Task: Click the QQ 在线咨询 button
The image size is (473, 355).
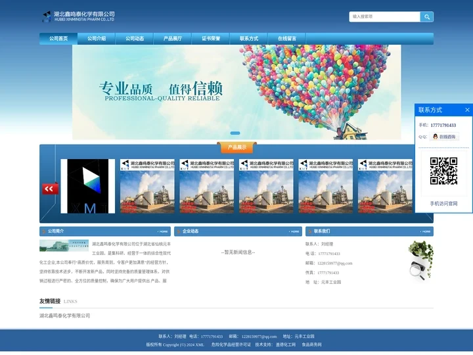Action: pos(444,137)
